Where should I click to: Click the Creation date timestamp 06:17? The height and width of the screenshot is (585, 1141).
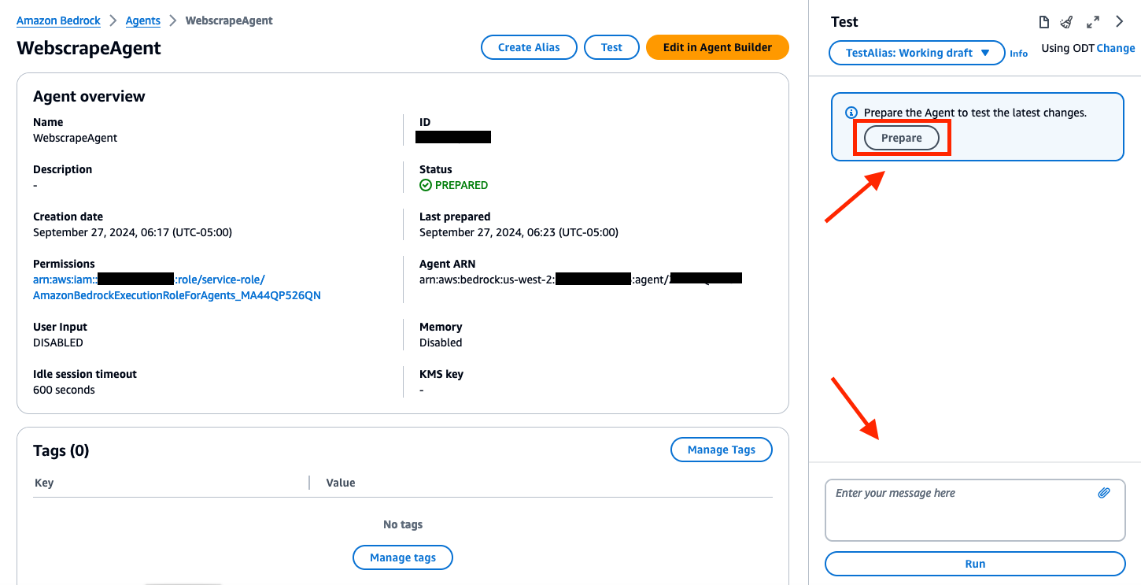pyautogui.click(x=132, y=232)
